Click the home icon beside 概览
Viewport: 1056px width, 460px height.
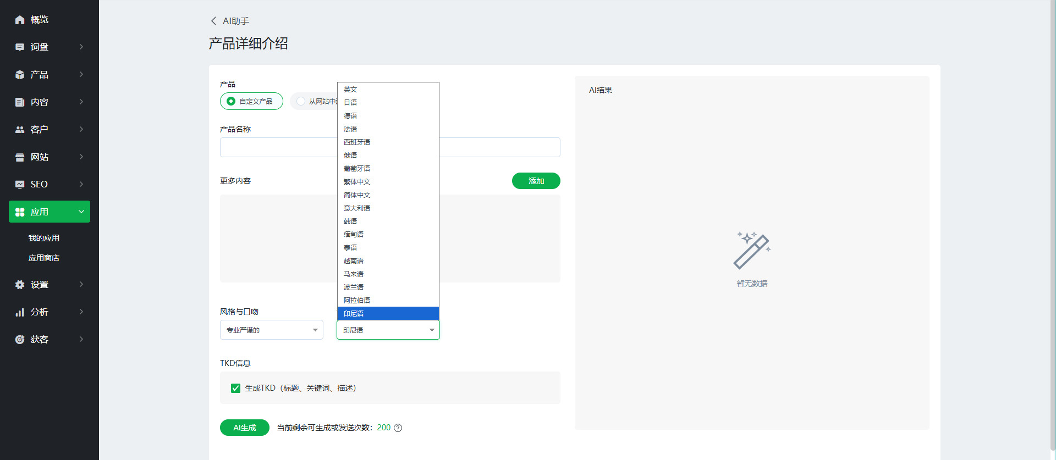20,20
